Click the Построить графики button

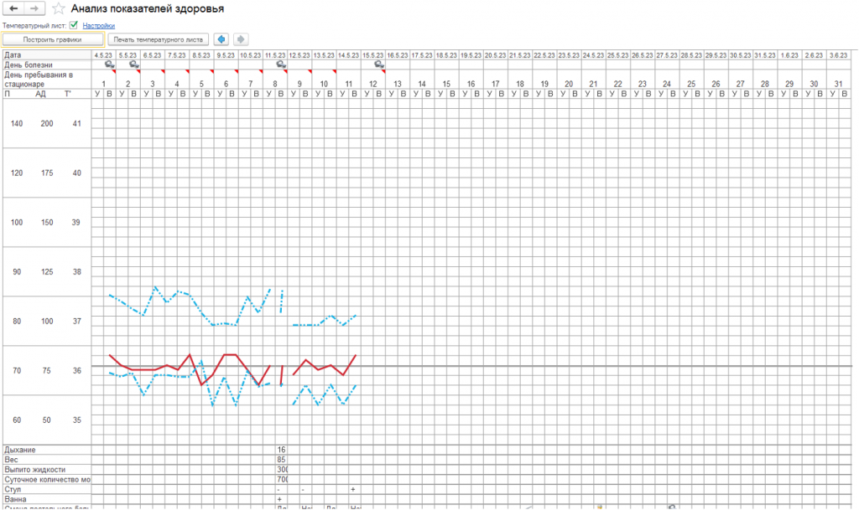coord(53,39)
